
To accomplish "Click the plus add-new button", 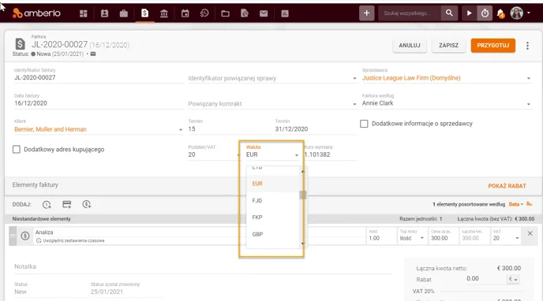I will (367, 13).
